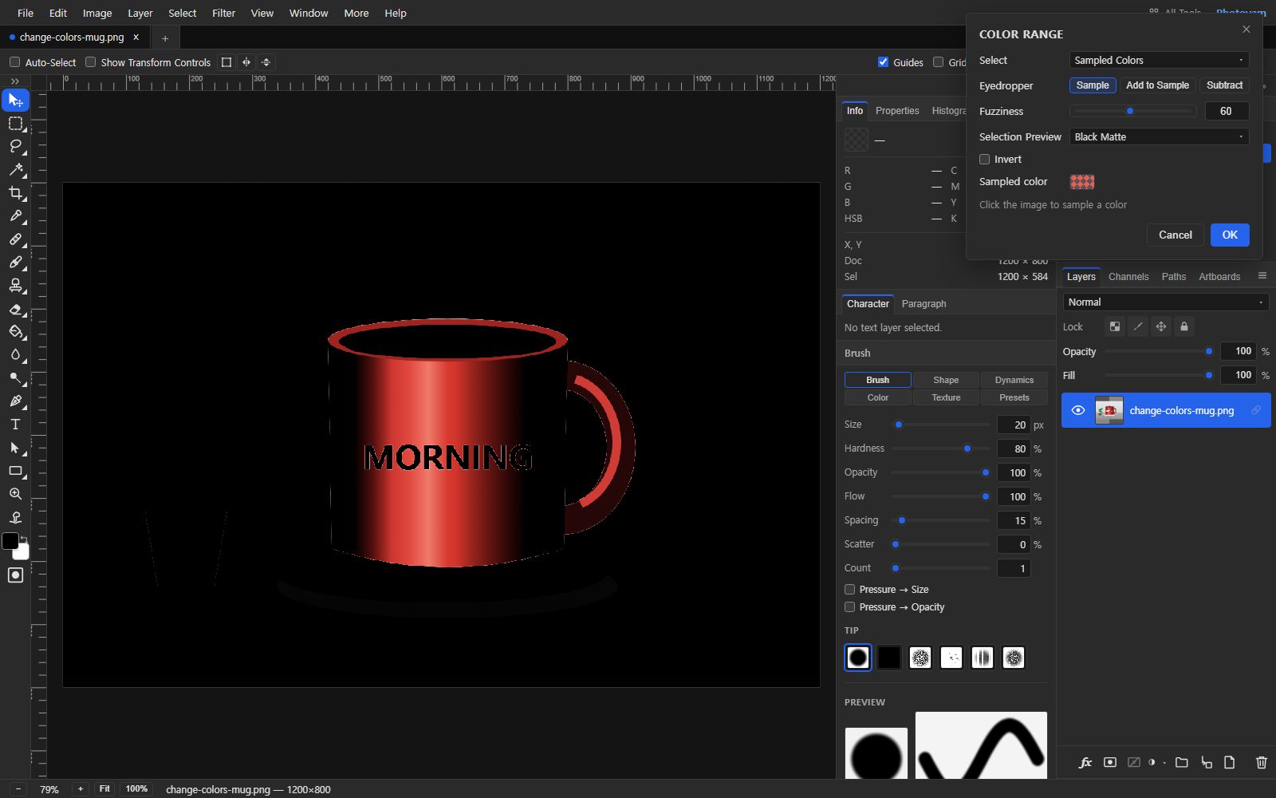
Task: Select the Zoom tool
Action: tap(15, 494)
